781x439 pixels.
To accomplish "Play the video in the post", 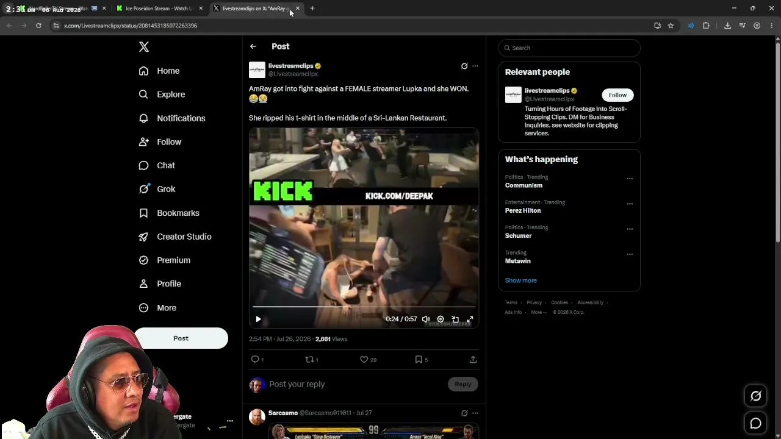I will click(258, 319).
